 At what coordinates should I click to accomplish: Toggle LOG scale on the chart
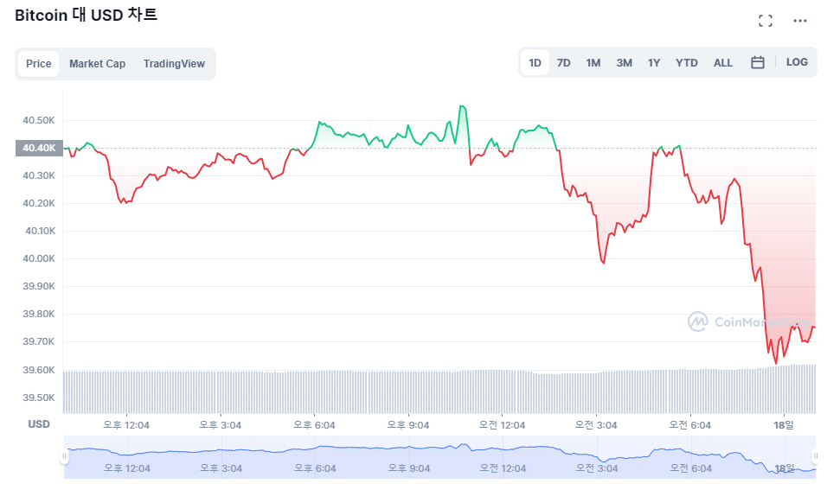(797, 62)
